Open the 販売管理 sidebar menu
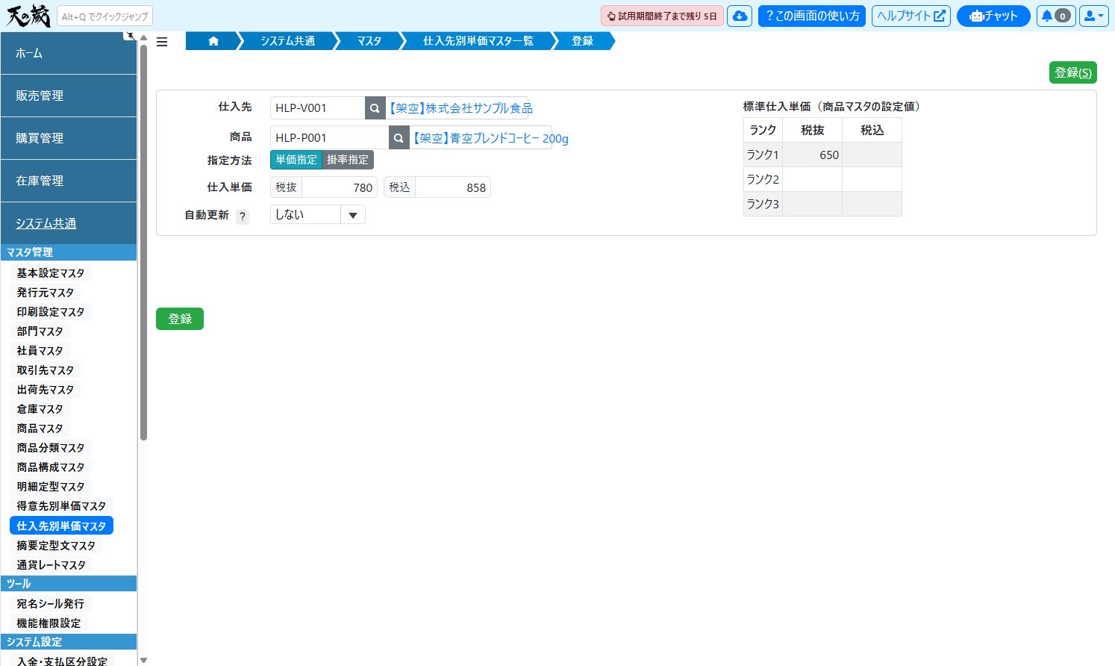Viewport: 1115px width, 666px height. point(69,96)
